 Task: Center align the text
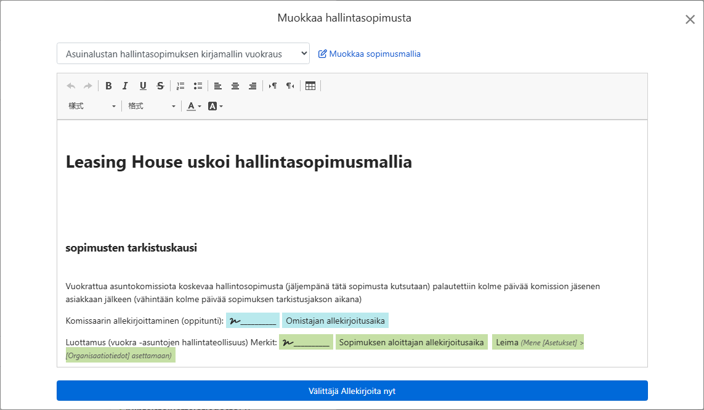coord(235,86)
